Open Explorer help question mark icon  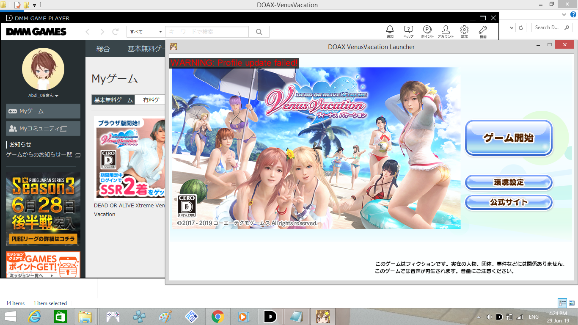(x=573, y=14)
